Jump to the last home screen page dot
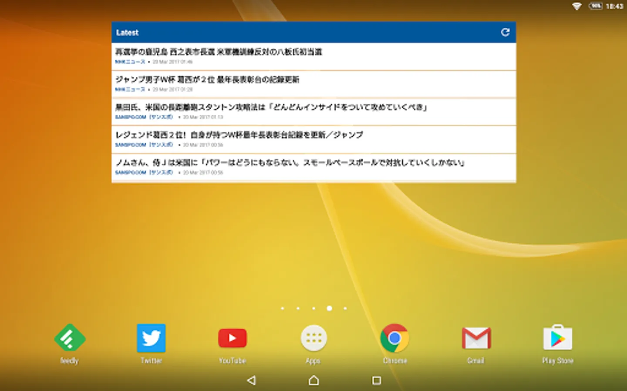This screenshot has width=627, height=391. (x=345, y=308)
